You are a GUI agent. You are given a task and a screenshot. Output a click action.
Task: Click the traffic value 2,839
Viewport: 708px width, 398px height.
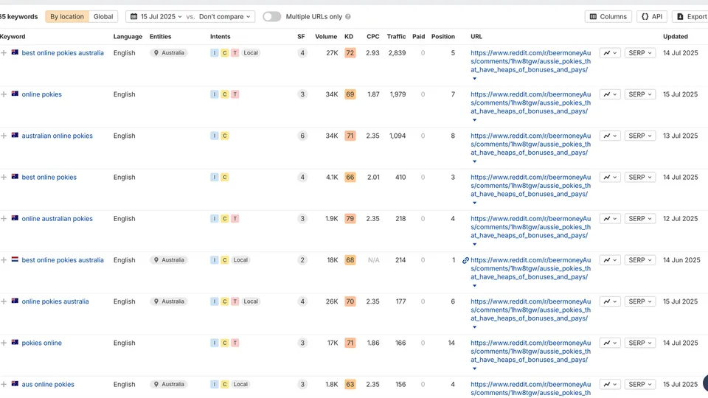[x=397, y=53]
